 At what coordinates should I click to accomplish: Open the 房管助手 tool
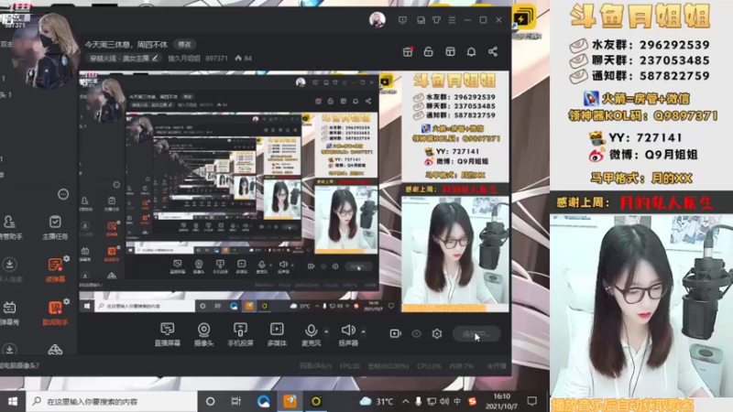[x=9, y=228]
